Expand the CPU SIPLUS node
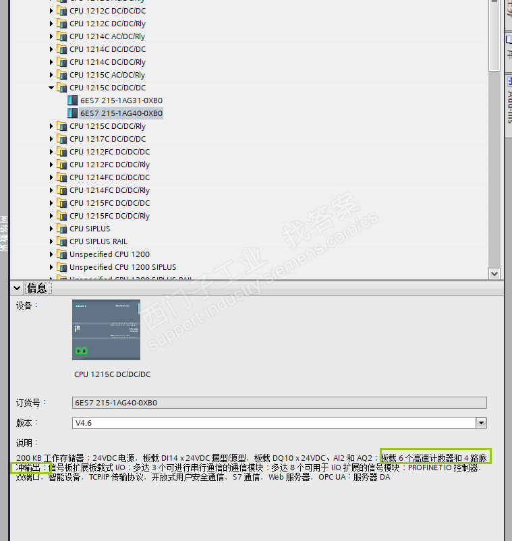This screenshot has width=512, height=541. pyautogui.click(x=51, y=229)
